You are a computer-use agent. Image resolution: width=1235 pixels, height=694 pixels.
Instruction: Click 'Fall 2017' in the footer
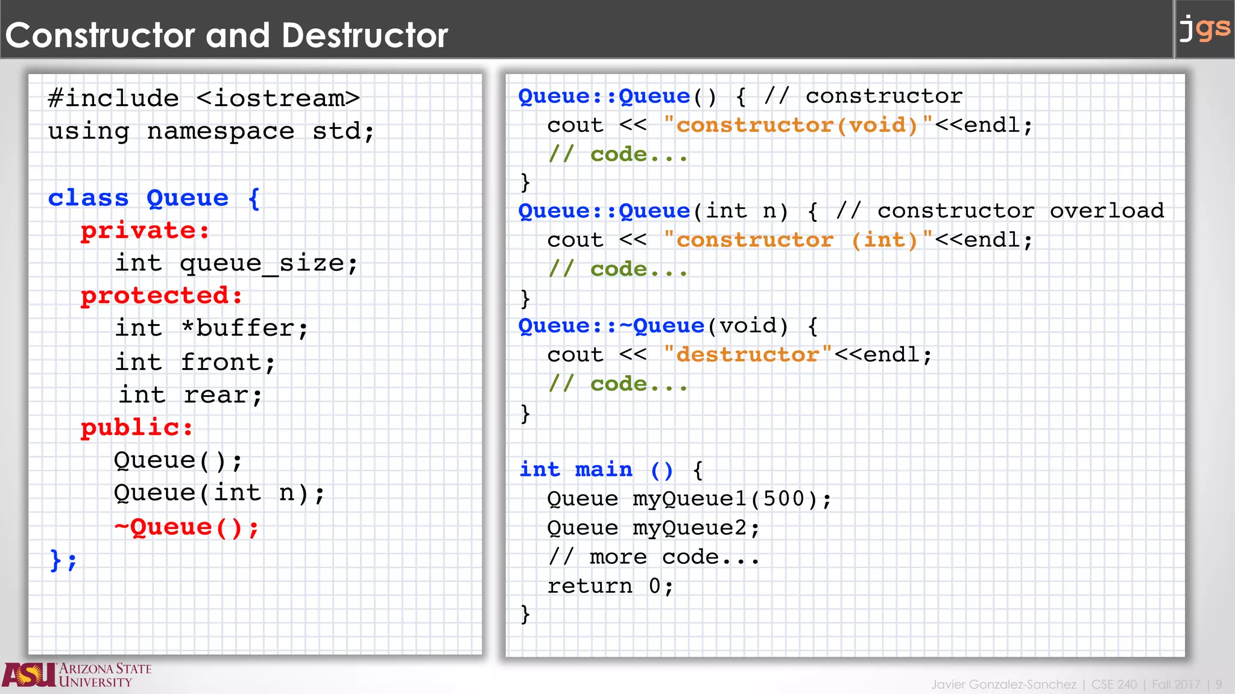1176,684
